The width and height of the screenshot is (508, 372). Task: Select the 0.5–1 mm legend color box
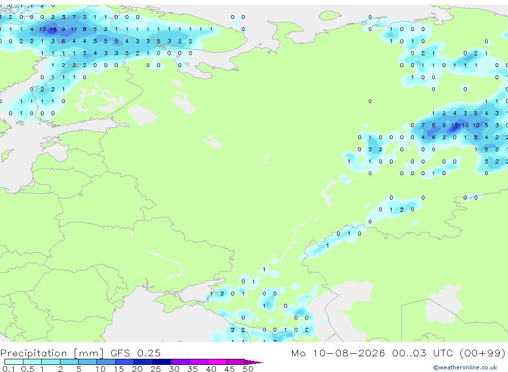pos(33,362)
